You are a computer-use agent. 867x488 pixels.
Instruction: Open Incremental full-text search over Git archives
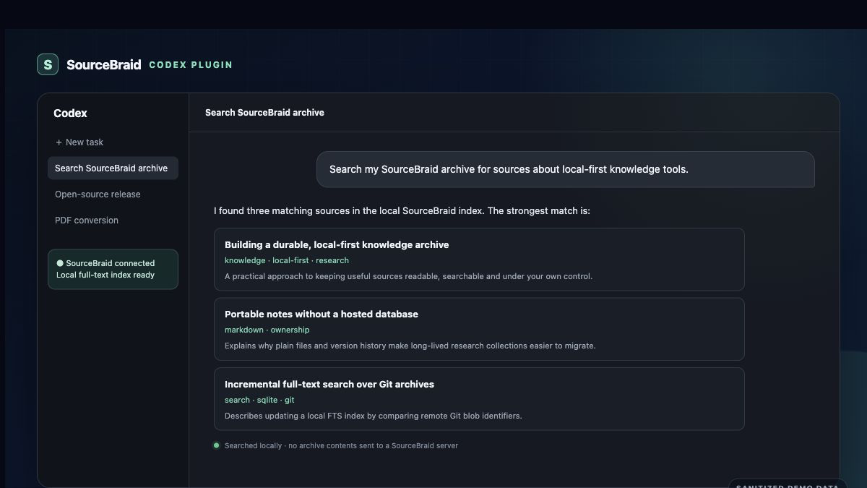coord(479,399)
